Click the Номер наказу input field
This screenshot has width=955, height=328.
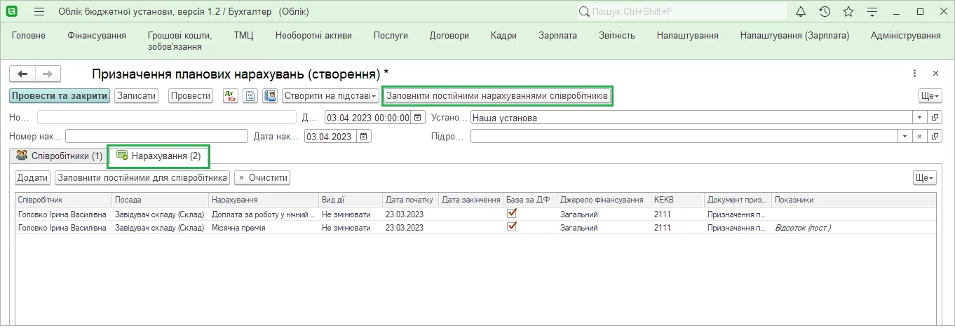pos(156,136)
